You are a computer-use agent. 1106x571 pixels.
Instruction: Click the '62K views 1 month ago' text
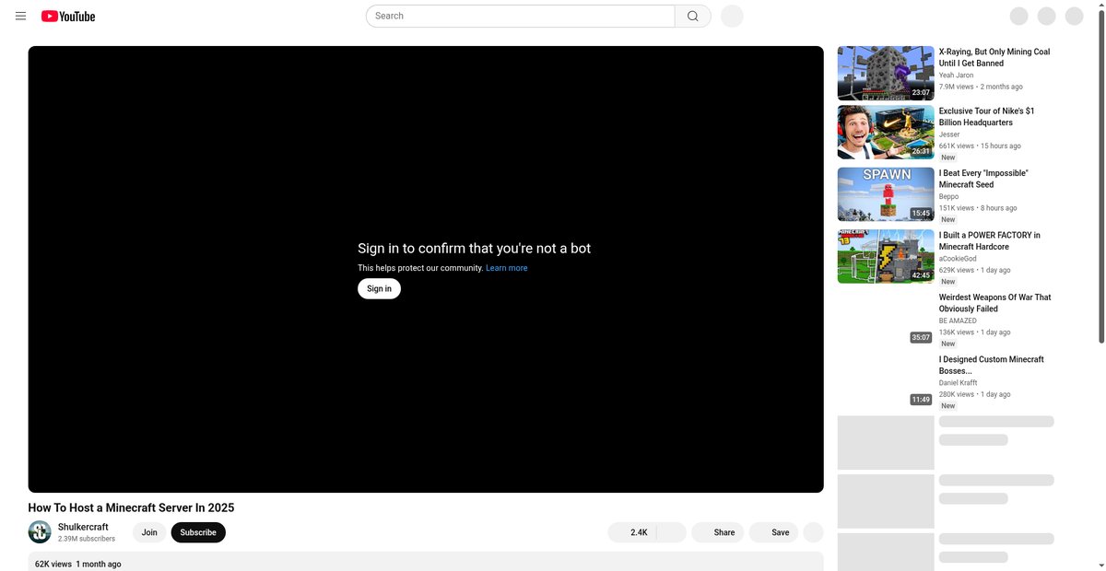tap(78, 564)
